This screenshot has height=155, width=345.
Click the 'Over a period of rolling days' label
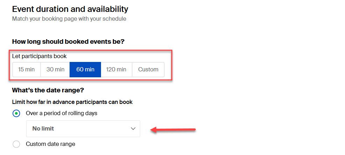pos(62,113)
